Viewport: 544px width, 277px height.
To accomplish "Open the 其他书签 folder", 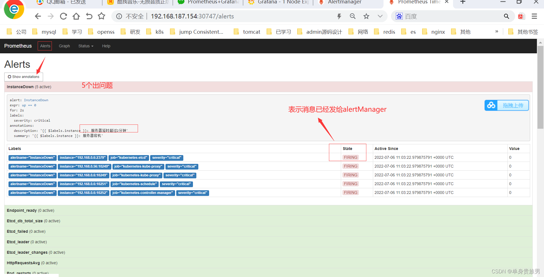I will tap(523, 32).
